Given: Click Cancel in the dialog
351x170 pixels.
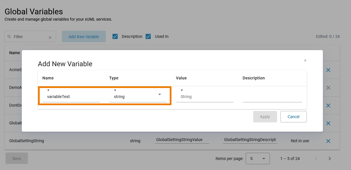Looking at the screenshot, I should tap(293, 117).
